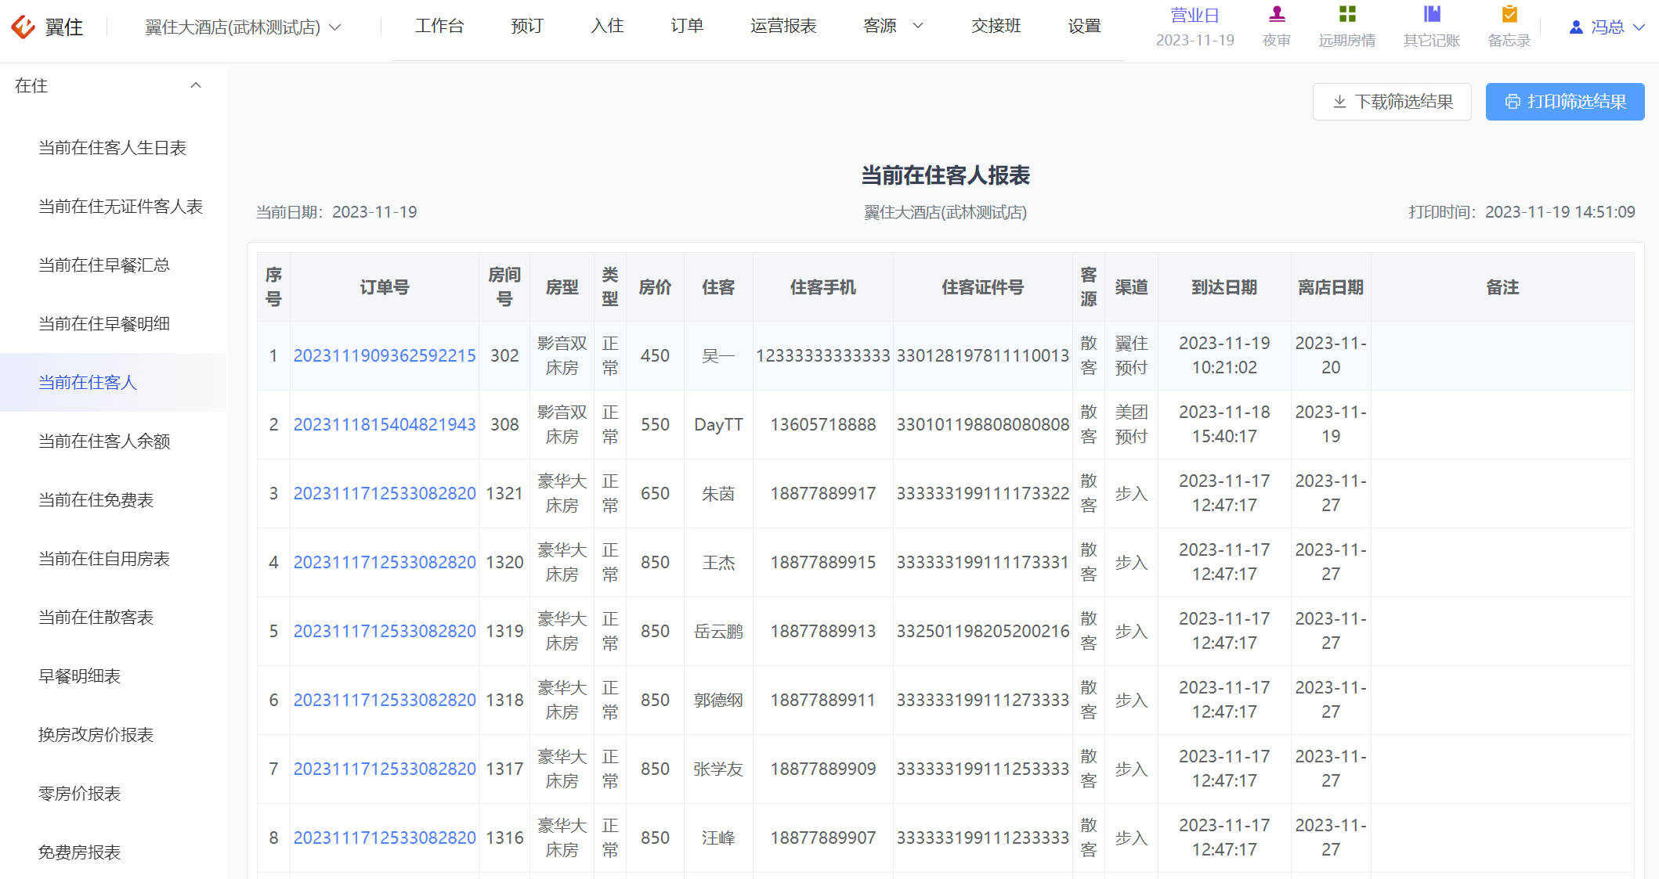The height and width of the screenshot is (879, 1659).
Task: Click the 营业日 2023-11-19 indicator
Action: [1195, 27]
